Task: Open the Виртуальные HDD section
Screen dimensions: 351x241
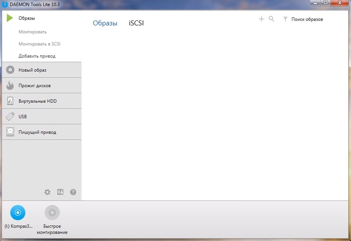Action: [x=42, y=101]
